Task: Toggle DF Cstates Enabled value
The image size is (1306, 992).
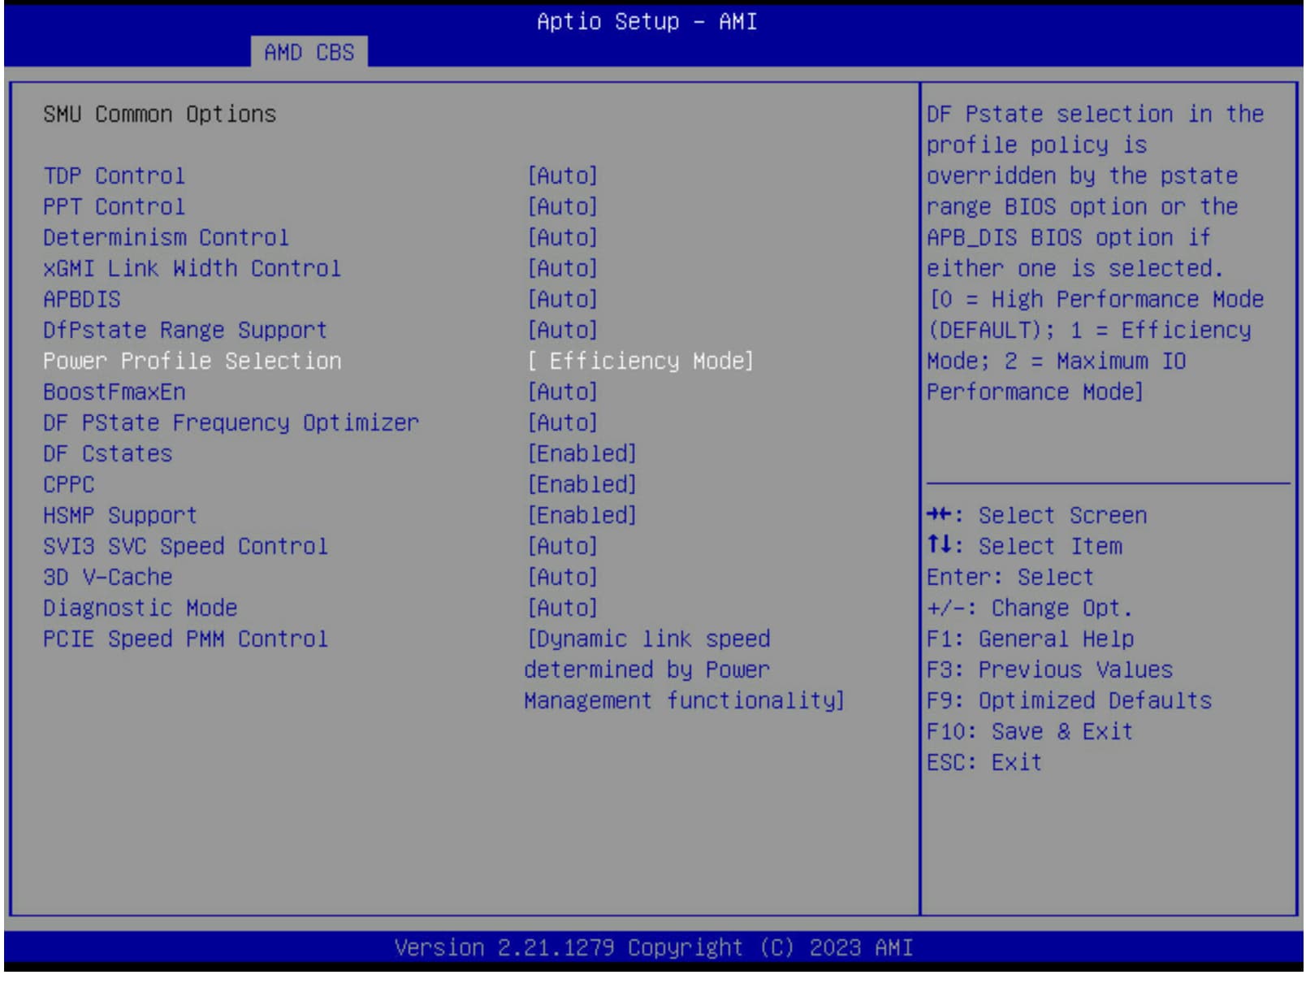Action: pyautogui.click(x=582, y=454)
